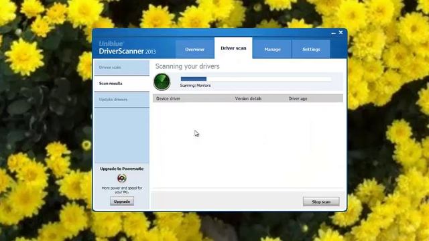Viewport: 429px width, 241px height.
Task: Click the green radar scanning icon
Action: click(162, 82)
